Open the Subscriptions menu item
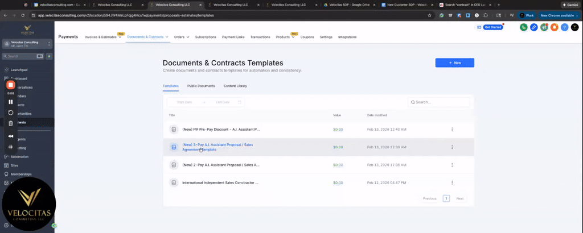The width and height of the screenshot is (583, 233). [206, 37]
